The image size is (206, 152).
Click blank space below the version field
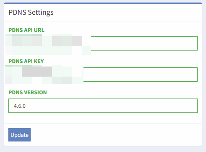103,118
